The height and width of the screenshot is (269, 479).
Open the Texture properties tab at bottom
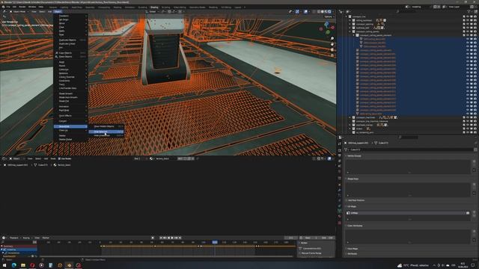[x=340, y=223]
